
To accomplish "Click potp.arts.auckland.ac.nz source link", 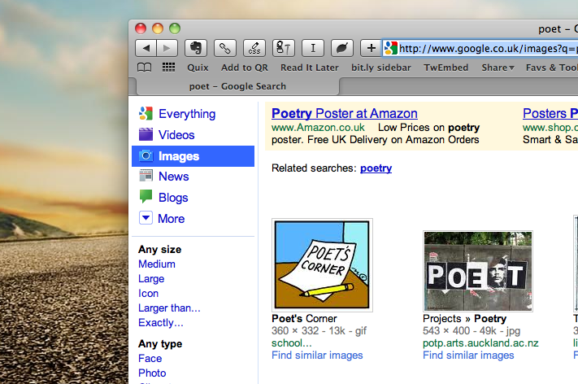I will point(480,343).
